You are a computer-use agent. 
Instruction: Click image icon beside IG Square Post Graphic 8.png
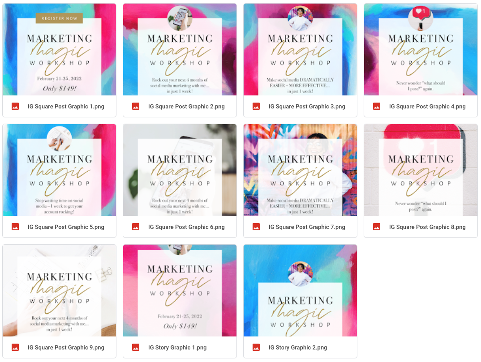click(x=377, y=227)
